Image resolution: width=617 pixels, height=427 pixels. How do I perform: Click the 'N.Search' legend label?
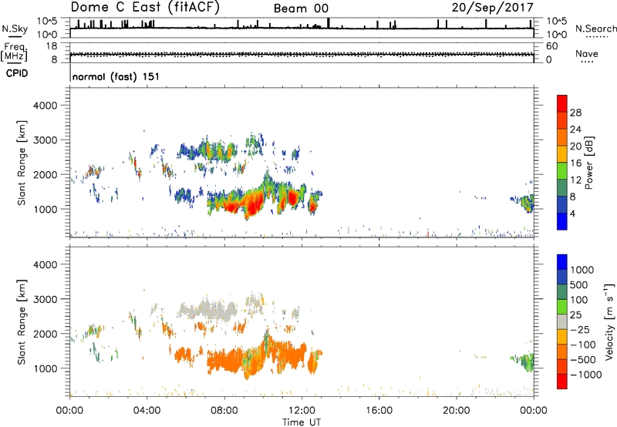(595, 29)
